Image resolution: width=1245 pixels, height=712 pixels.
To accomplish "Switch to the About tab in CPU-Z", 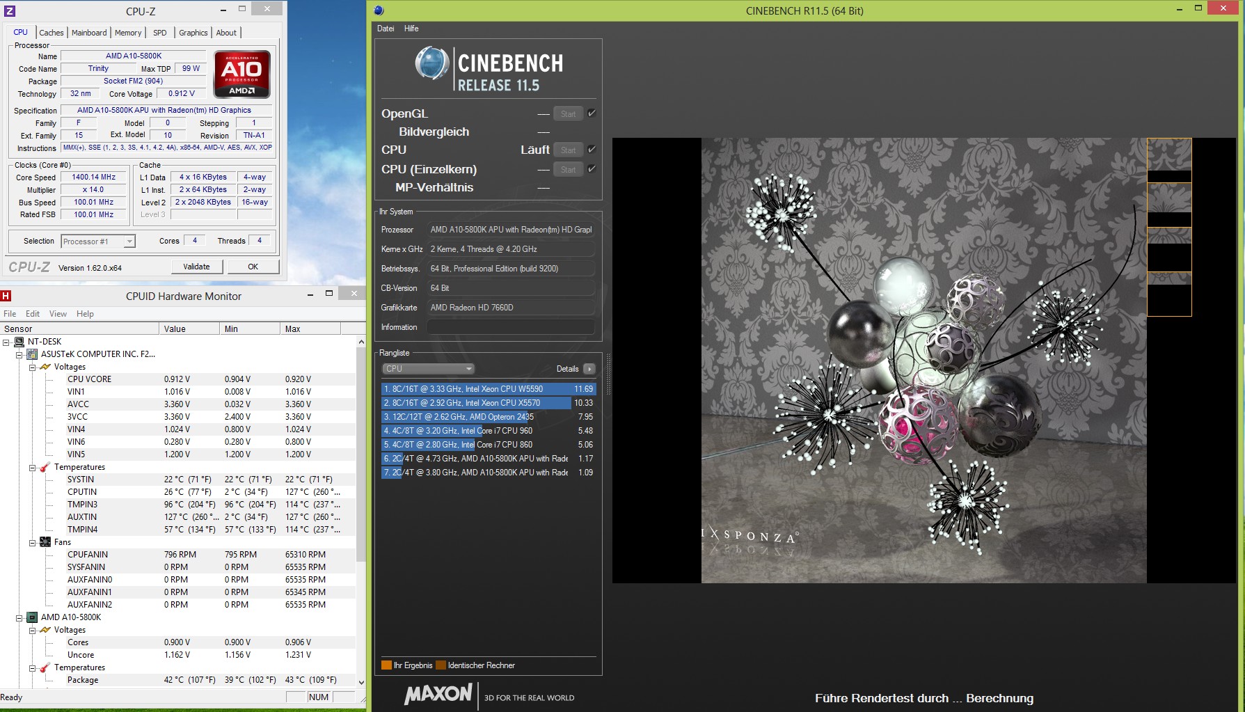I will 226,33.
